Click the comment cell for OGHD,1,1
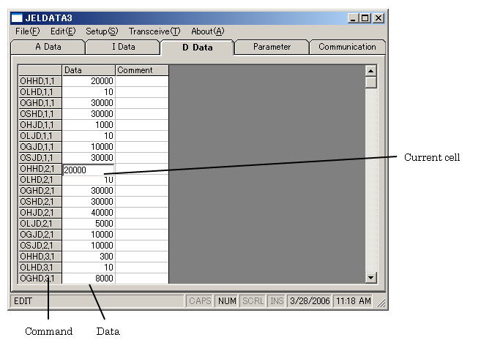The image size is (481, 356). click(x=142, y=103)
